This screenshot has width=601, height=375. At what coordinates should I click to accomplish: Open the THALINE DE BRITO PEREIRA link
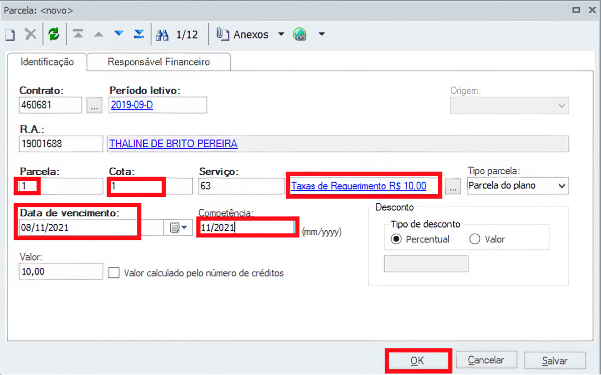tap(173, 144)
